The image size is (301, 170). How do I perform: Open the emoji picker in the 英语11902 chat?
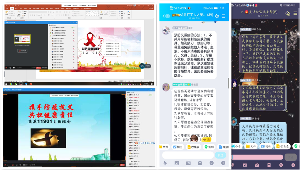point(281,165)
